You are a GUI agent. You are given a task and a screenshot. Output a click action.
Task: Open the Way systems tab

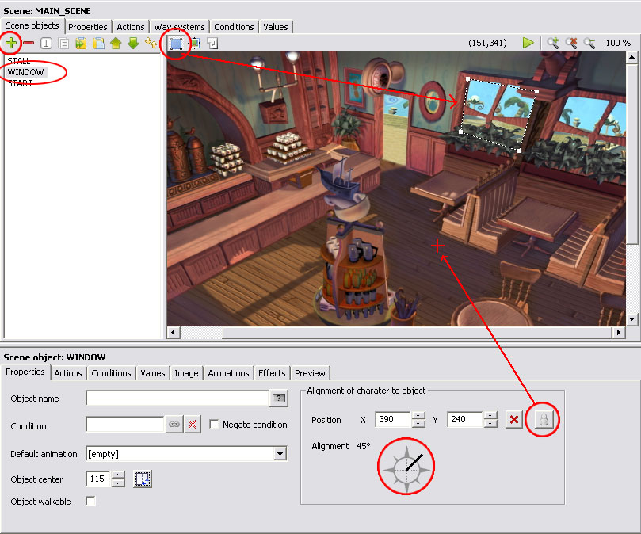tap(179, 27)
